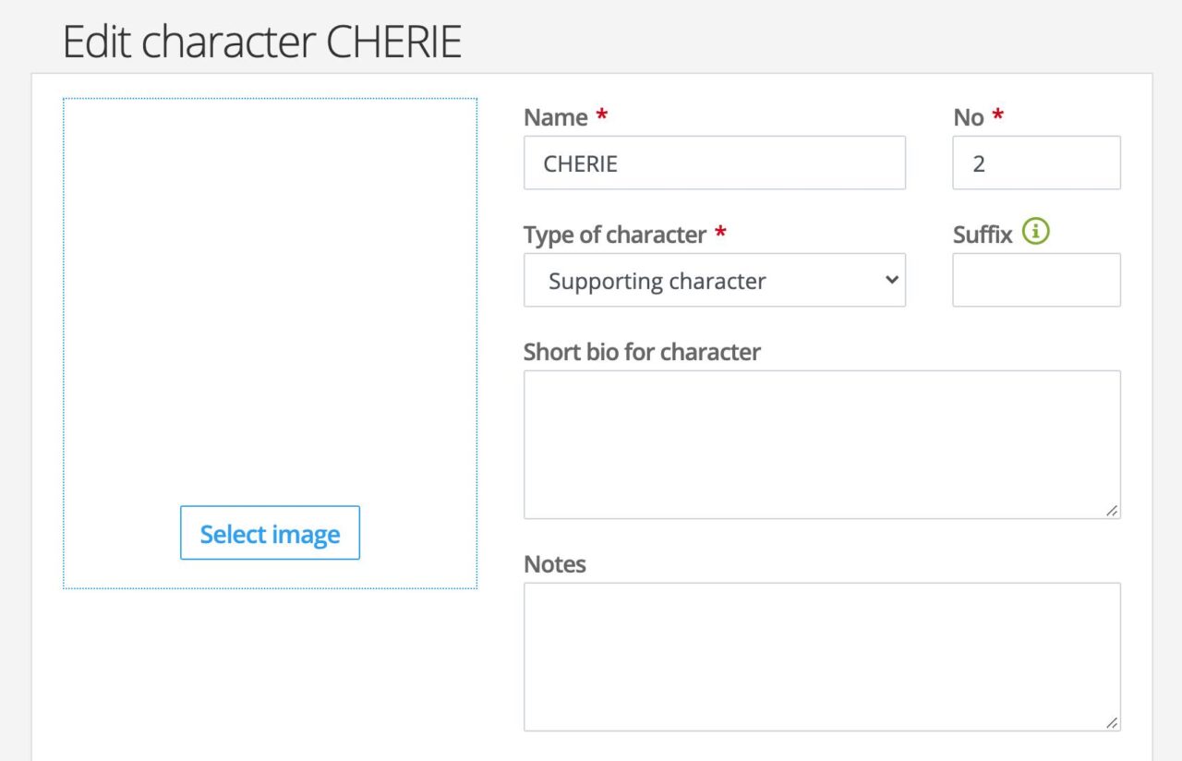Click the empty Suffix input box
The width and height of the screenshot is (1182, 761).
1035,279
